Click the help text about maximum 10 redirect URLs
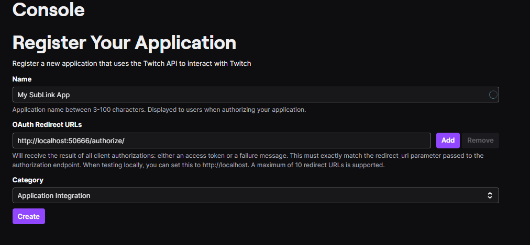 248,160
